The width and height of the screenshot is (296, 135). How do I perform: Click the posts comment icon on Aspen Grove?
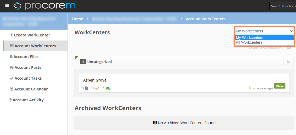(108, 88)
